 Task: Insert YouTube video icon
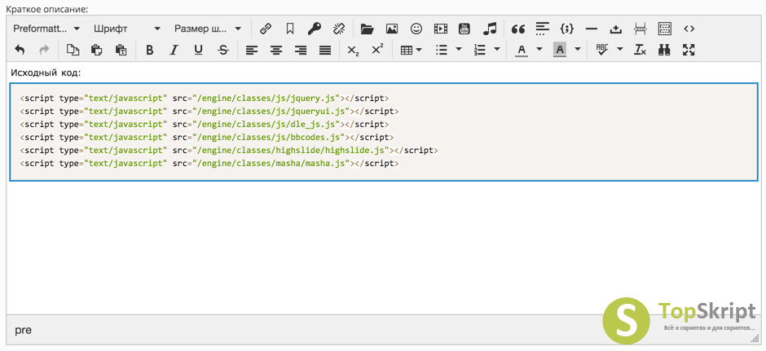pos(464,29)
